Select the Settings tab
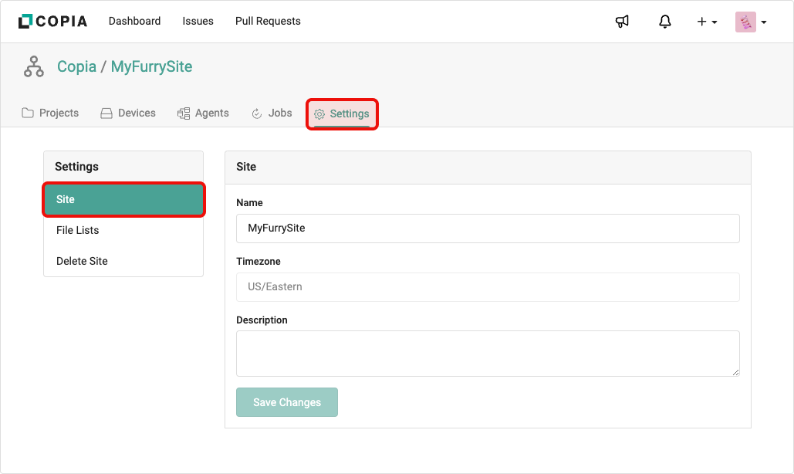 (x=342, y=113)
